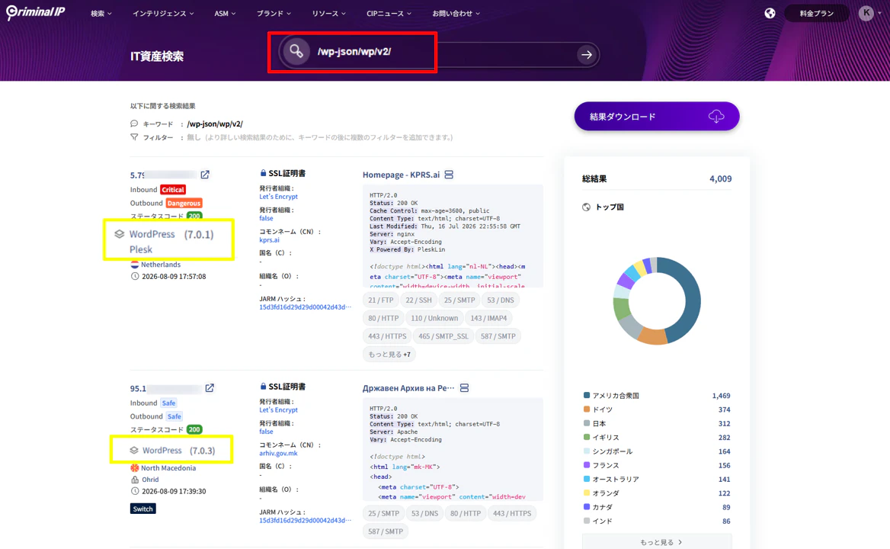The image size is (890, 549).
Task: Select the 21 / FTP port tag
Action: [380, 300]
